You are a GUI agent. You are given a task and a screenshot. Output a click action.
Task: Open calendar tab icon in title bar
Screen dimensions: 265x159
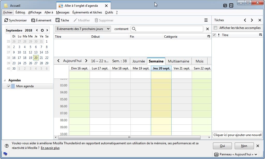[225, 5]
